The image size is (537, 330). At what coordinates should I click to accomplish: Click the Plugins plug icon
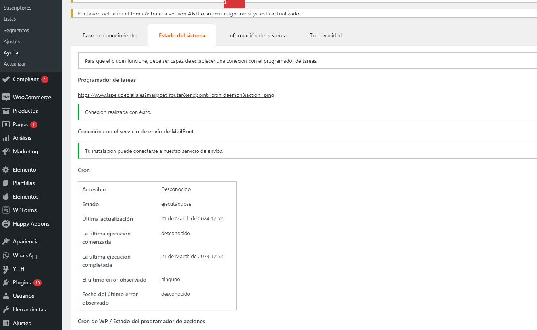click(6, 282)
